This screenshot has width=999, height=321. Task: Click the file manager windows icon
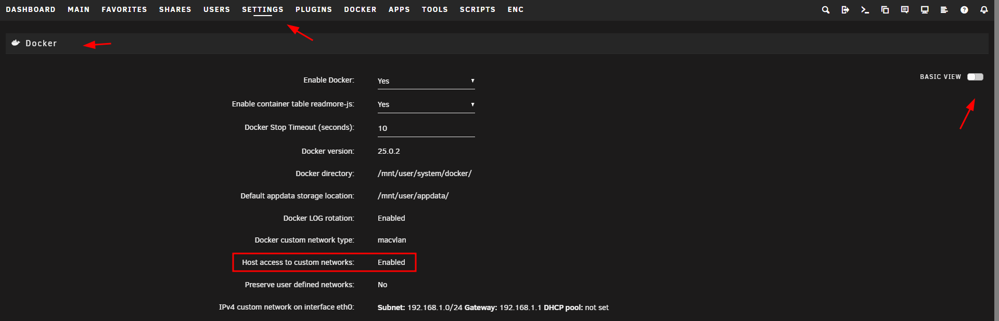point(885,10)
